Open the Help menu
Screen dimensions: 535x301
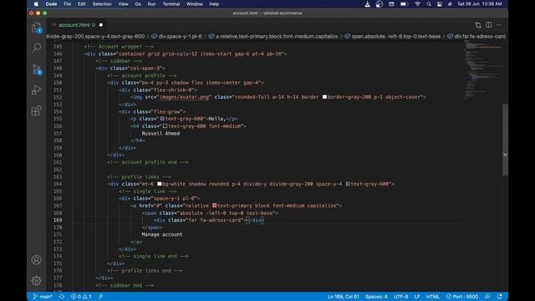[x=214, y=4]
